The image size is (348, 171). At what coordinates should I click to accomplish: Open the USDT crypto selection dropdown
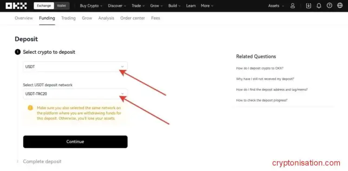(75, 67)
